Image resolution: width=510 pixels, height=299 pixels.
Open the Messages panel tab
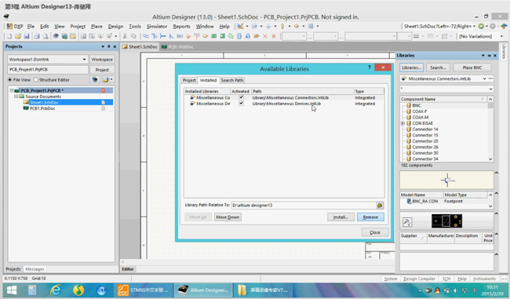tap(35, 269)
